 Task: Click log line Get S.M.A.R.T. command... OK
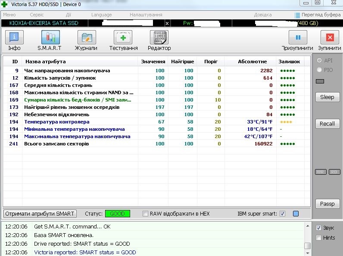72,227
